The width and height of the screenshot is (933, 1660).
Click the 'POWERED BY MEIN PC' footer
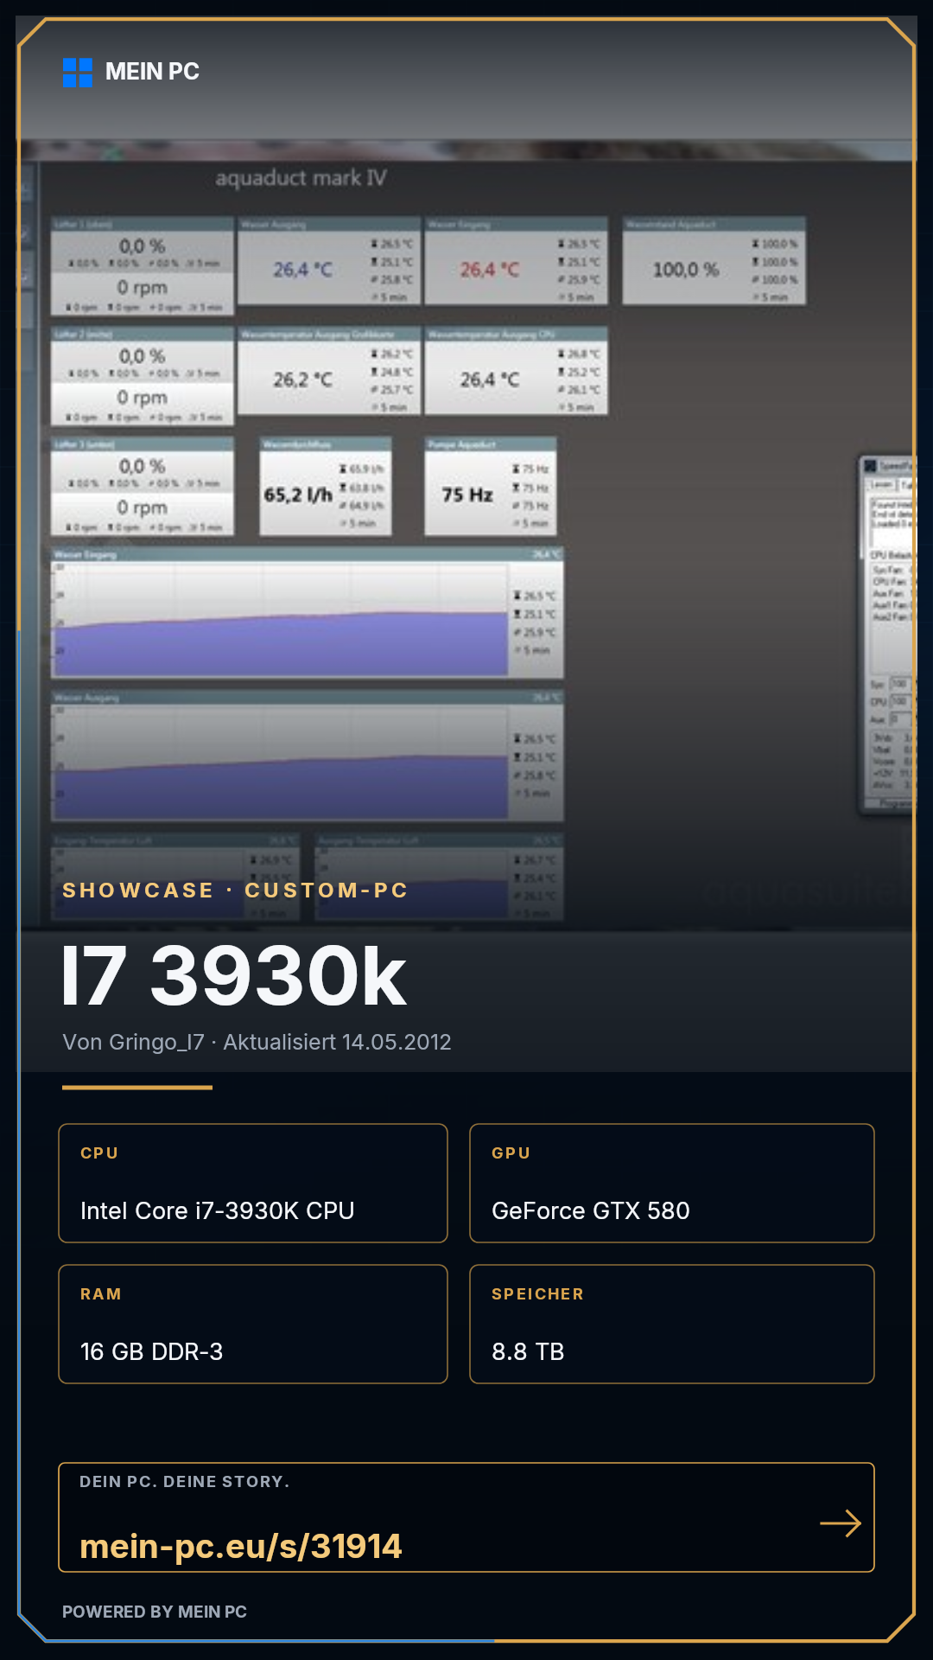pyautogui.click(x=155, y=1612)
